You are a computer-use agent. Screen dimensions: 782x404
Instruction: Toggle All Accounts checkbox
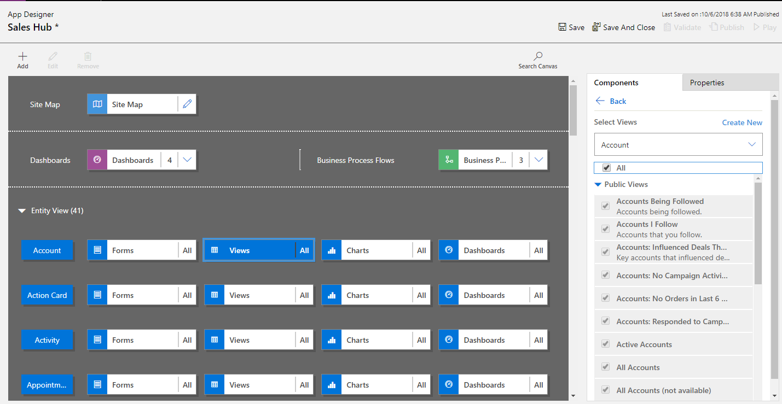click(606, 367)
